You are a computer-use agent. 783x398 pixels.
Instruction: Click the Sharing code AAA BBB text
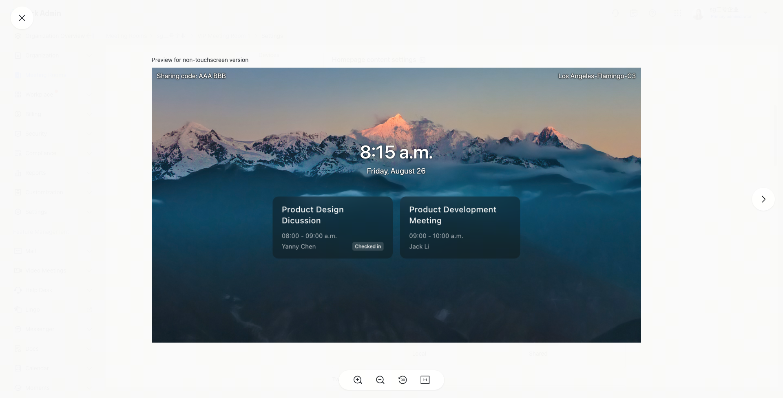191,76
